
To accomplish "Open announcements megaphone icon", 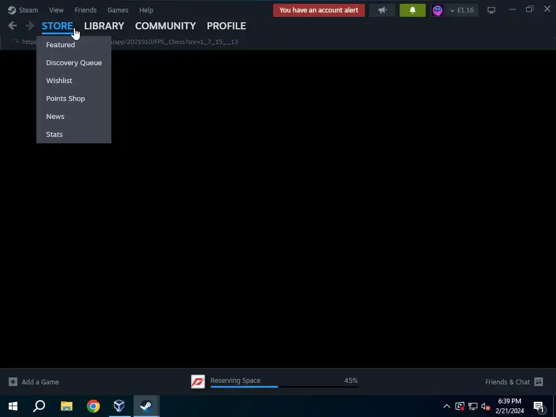I will coord(382,10).
